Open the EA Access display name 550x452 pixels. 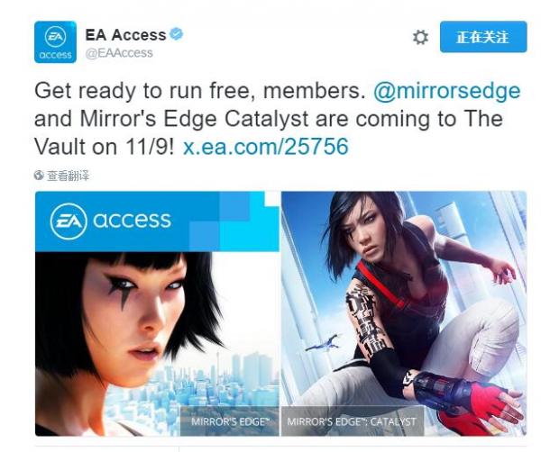click(x=125, y=35)
